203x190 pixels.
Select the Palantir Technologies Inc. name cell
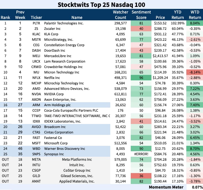[x=64, y=23]
